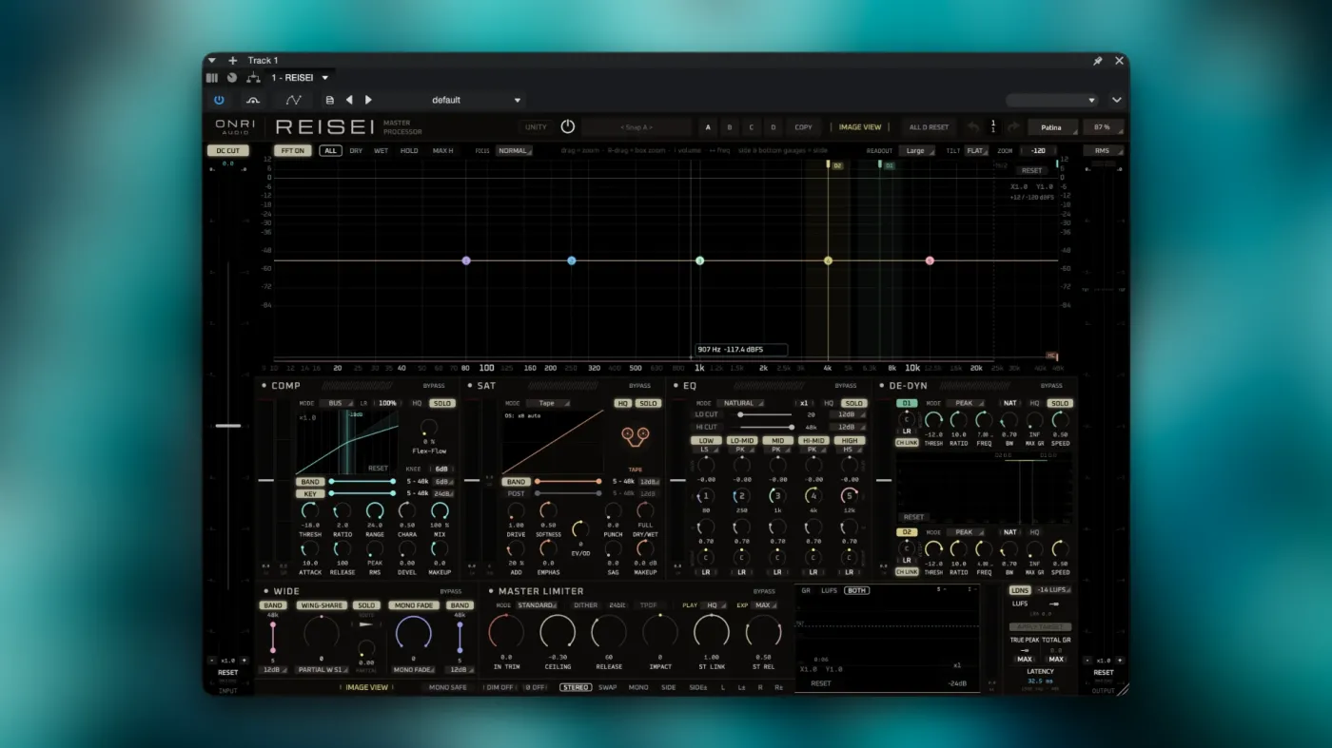Click the save preset file icon
The image size is (1332, 748).
329,100
